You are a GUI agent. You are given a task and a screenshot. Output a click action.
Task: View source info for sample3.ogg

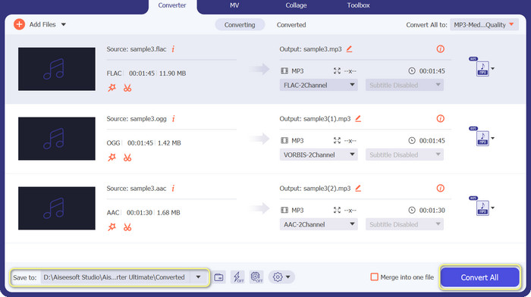point(174,119)
